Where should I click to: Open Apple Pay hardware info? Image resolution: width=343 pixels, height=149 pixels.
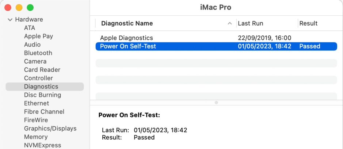(38, 36)
